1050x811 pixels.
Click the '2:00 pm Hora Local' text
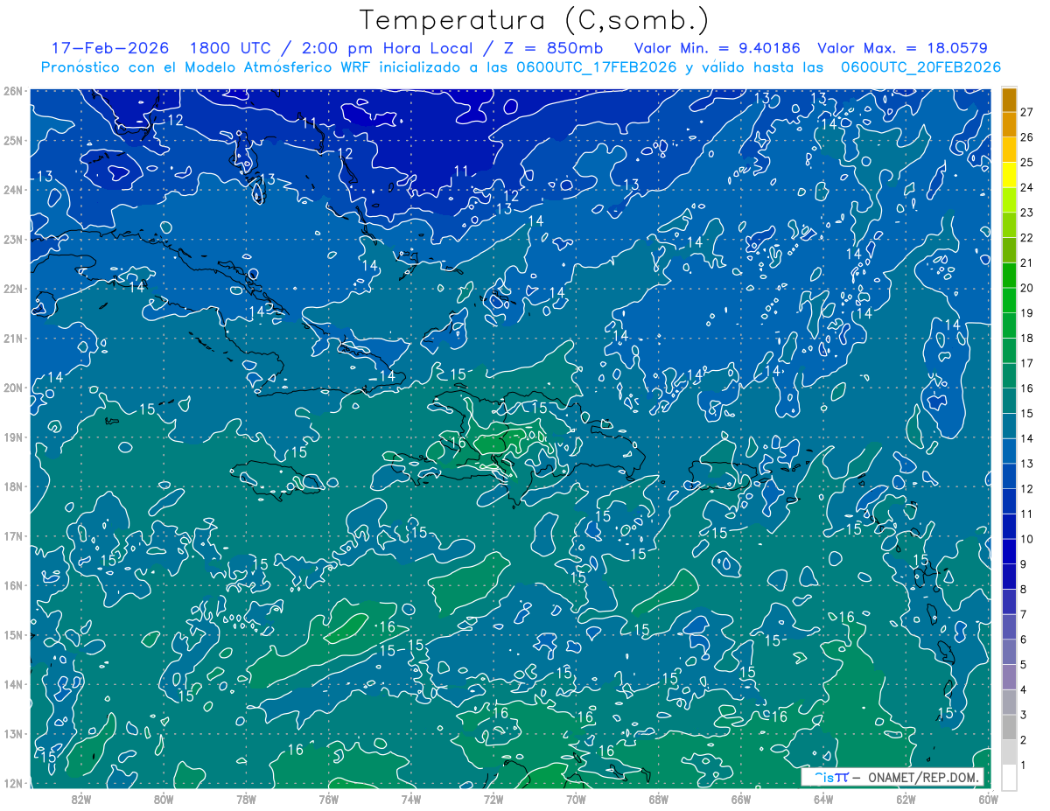click(388, 48)
